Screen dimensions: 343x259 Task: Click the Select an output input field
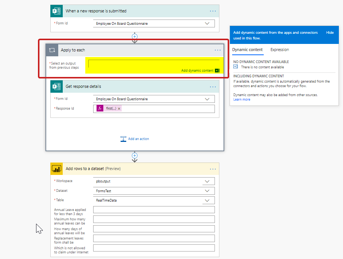click(153, 63)
